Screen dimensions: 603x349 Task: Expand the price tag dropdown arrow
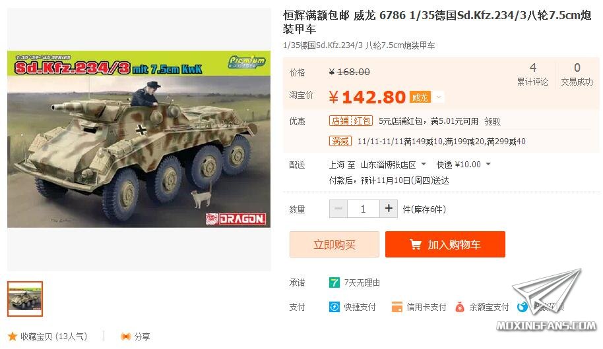tap(439, 97)
